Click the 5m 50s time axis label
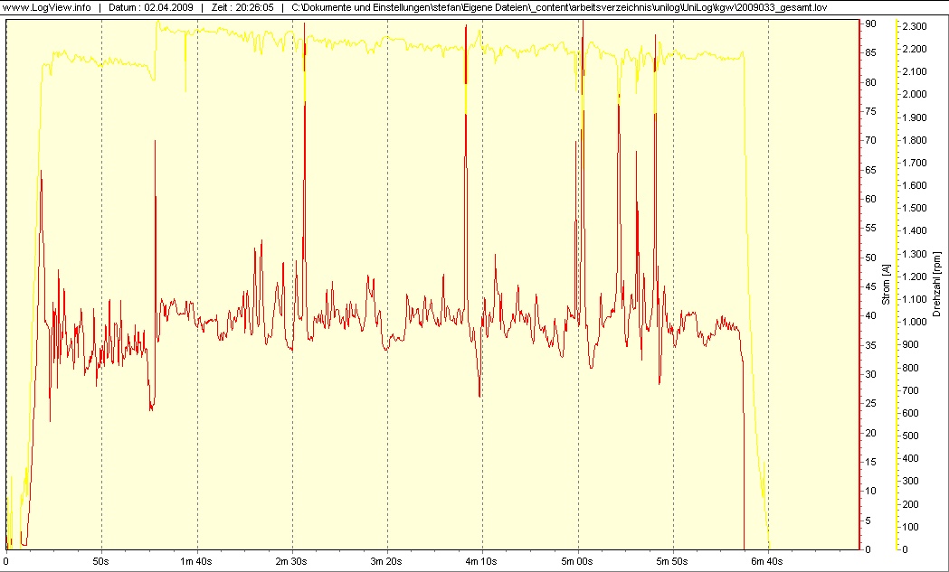This screenshot has height=572, width=949. [673, 561]
